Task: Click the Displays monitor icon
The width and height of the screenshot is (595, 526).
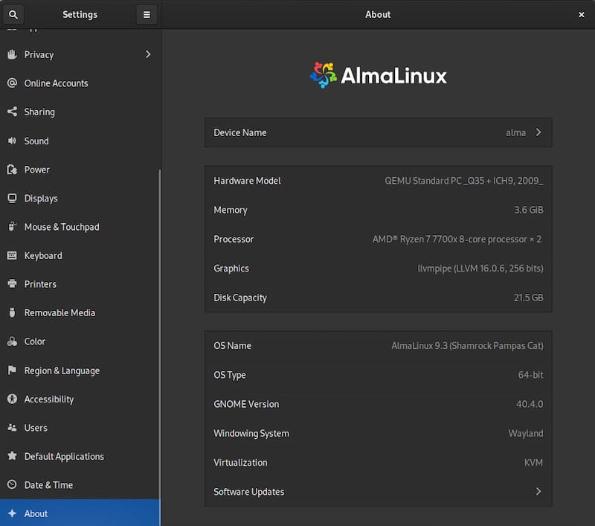Action: click(12, 198)
